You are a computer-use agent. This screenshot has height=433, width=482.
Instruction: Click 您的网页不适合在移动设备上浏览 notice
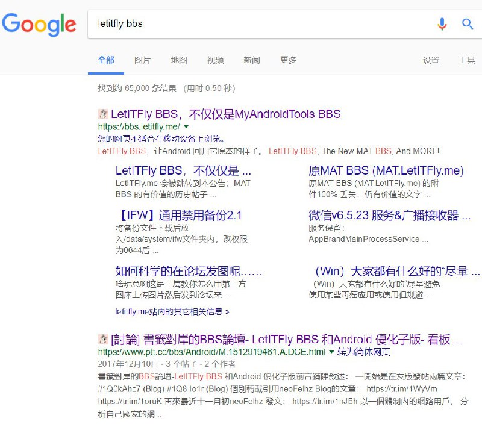click(x=161, y=139)
